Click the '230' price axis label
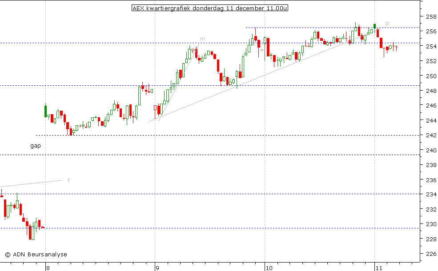The image size is (438, 271). click(431, 224)
